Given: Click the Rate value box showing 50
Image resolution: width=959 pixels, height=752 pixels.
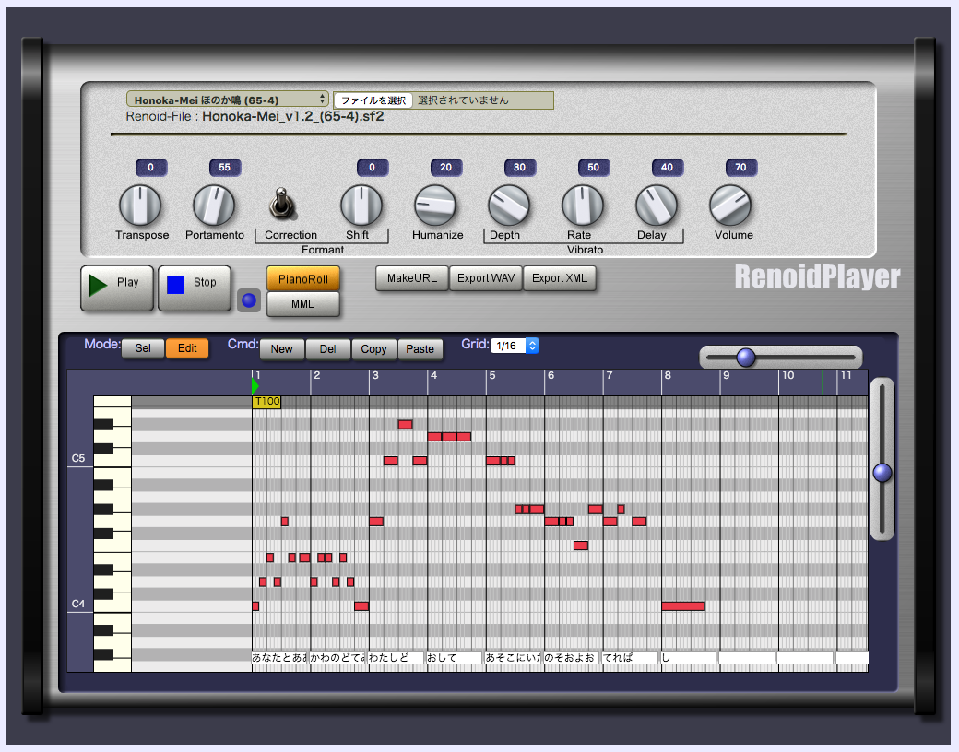Looking at the screenshot, I should (x=593, y=168).
